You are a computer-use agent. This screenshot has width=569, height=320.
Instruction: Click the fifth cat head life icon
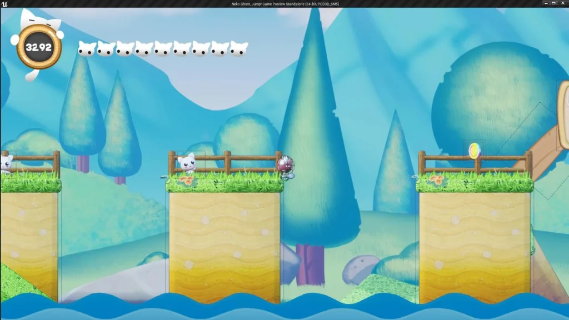point(163,49)
